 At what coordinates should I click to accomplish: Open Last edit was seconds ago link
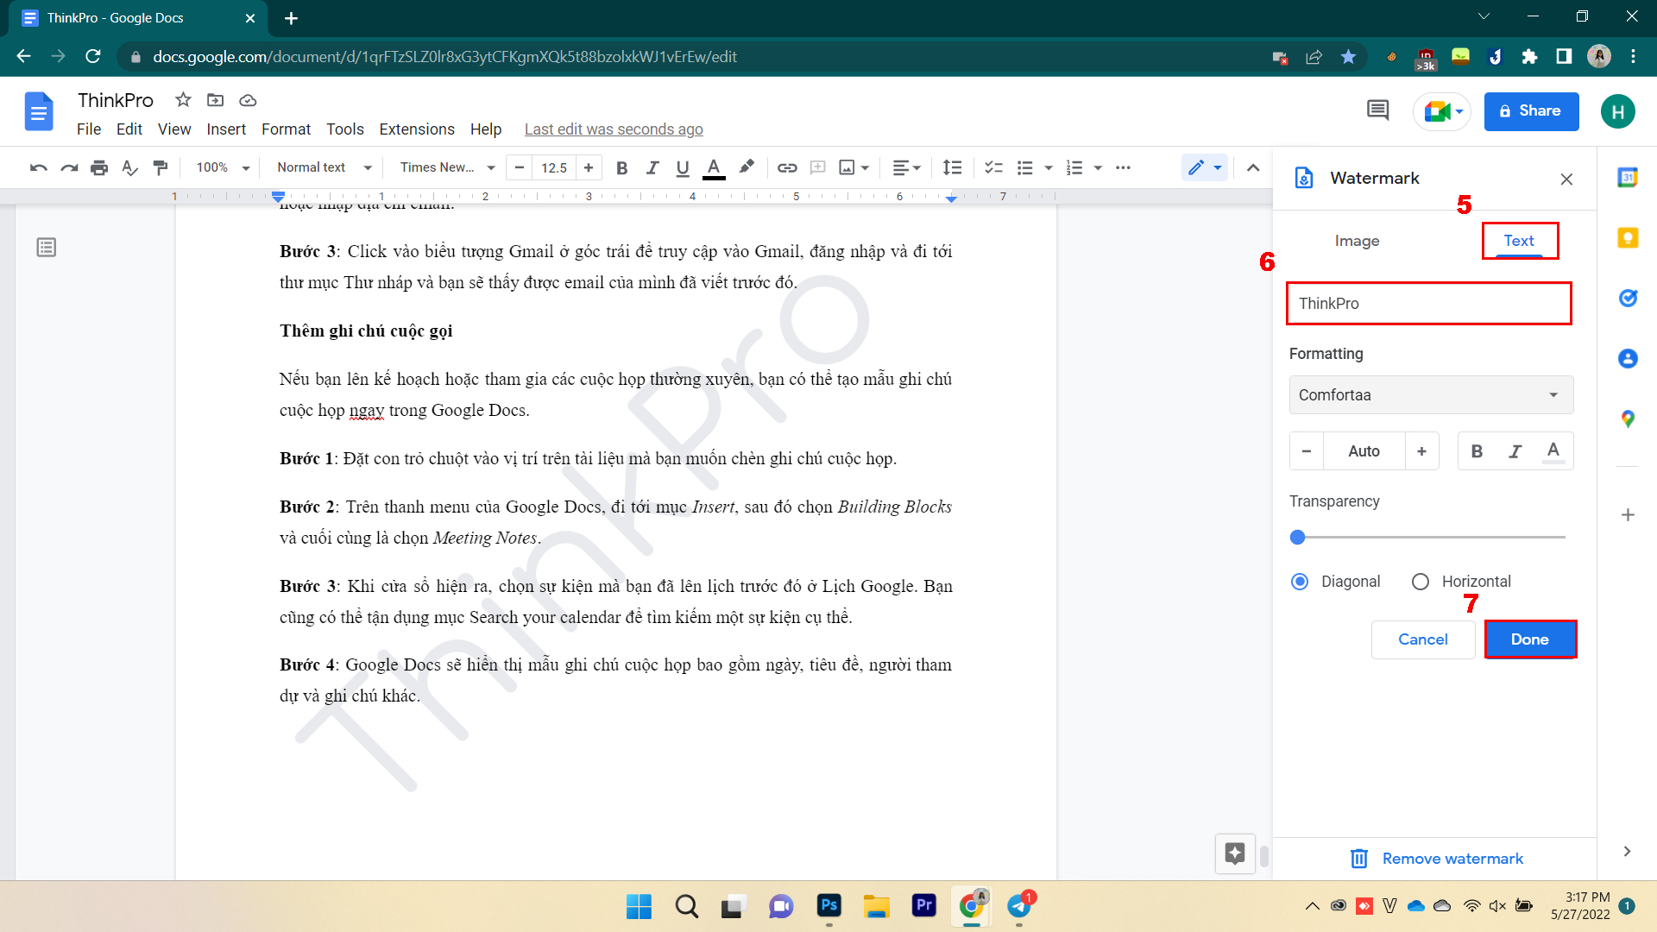point(614,129)
